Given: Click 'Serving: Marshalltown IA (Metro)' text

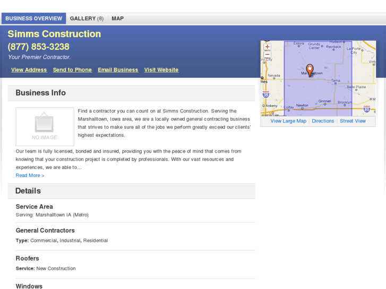Looking at the screenshot, I should (52, 215).
